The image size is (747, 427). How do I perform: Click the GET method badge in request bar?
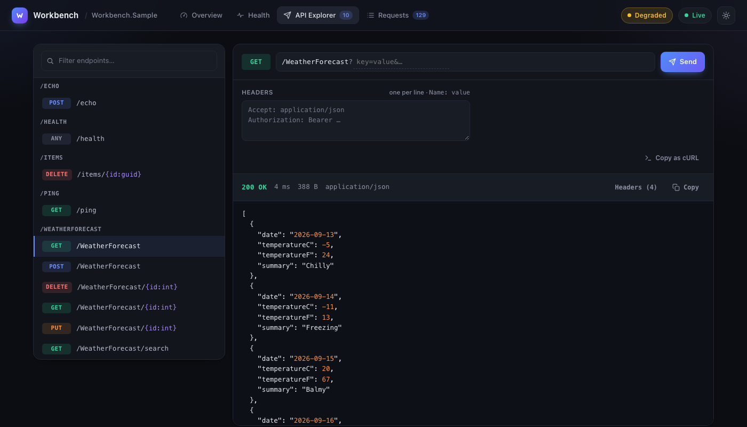(x=256, y=62)
